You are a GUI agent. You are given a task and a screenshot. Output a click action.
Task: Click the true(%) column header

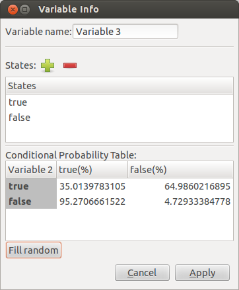point(92,170)
